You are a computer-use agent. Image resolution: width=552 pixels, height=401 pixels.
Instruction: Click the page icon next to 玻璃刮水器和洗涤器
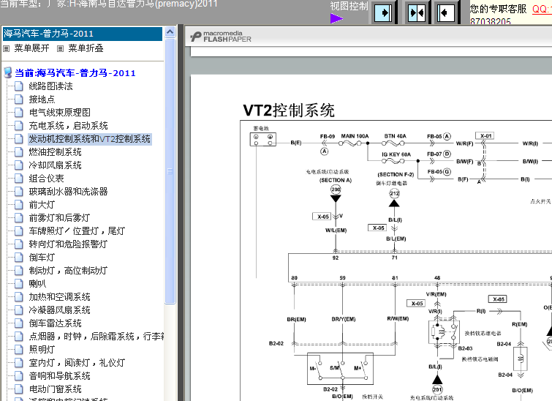pyautogui.click(x=19, y=191)
